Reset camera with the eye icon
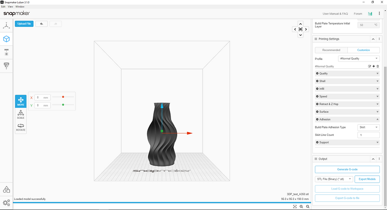387x210 pixels. pyautogui.click(x=300, y=29)
